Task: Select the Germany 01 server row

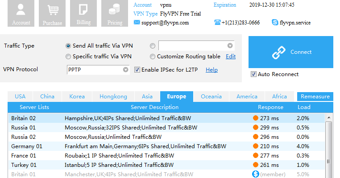Action: [x=166, y=146]
